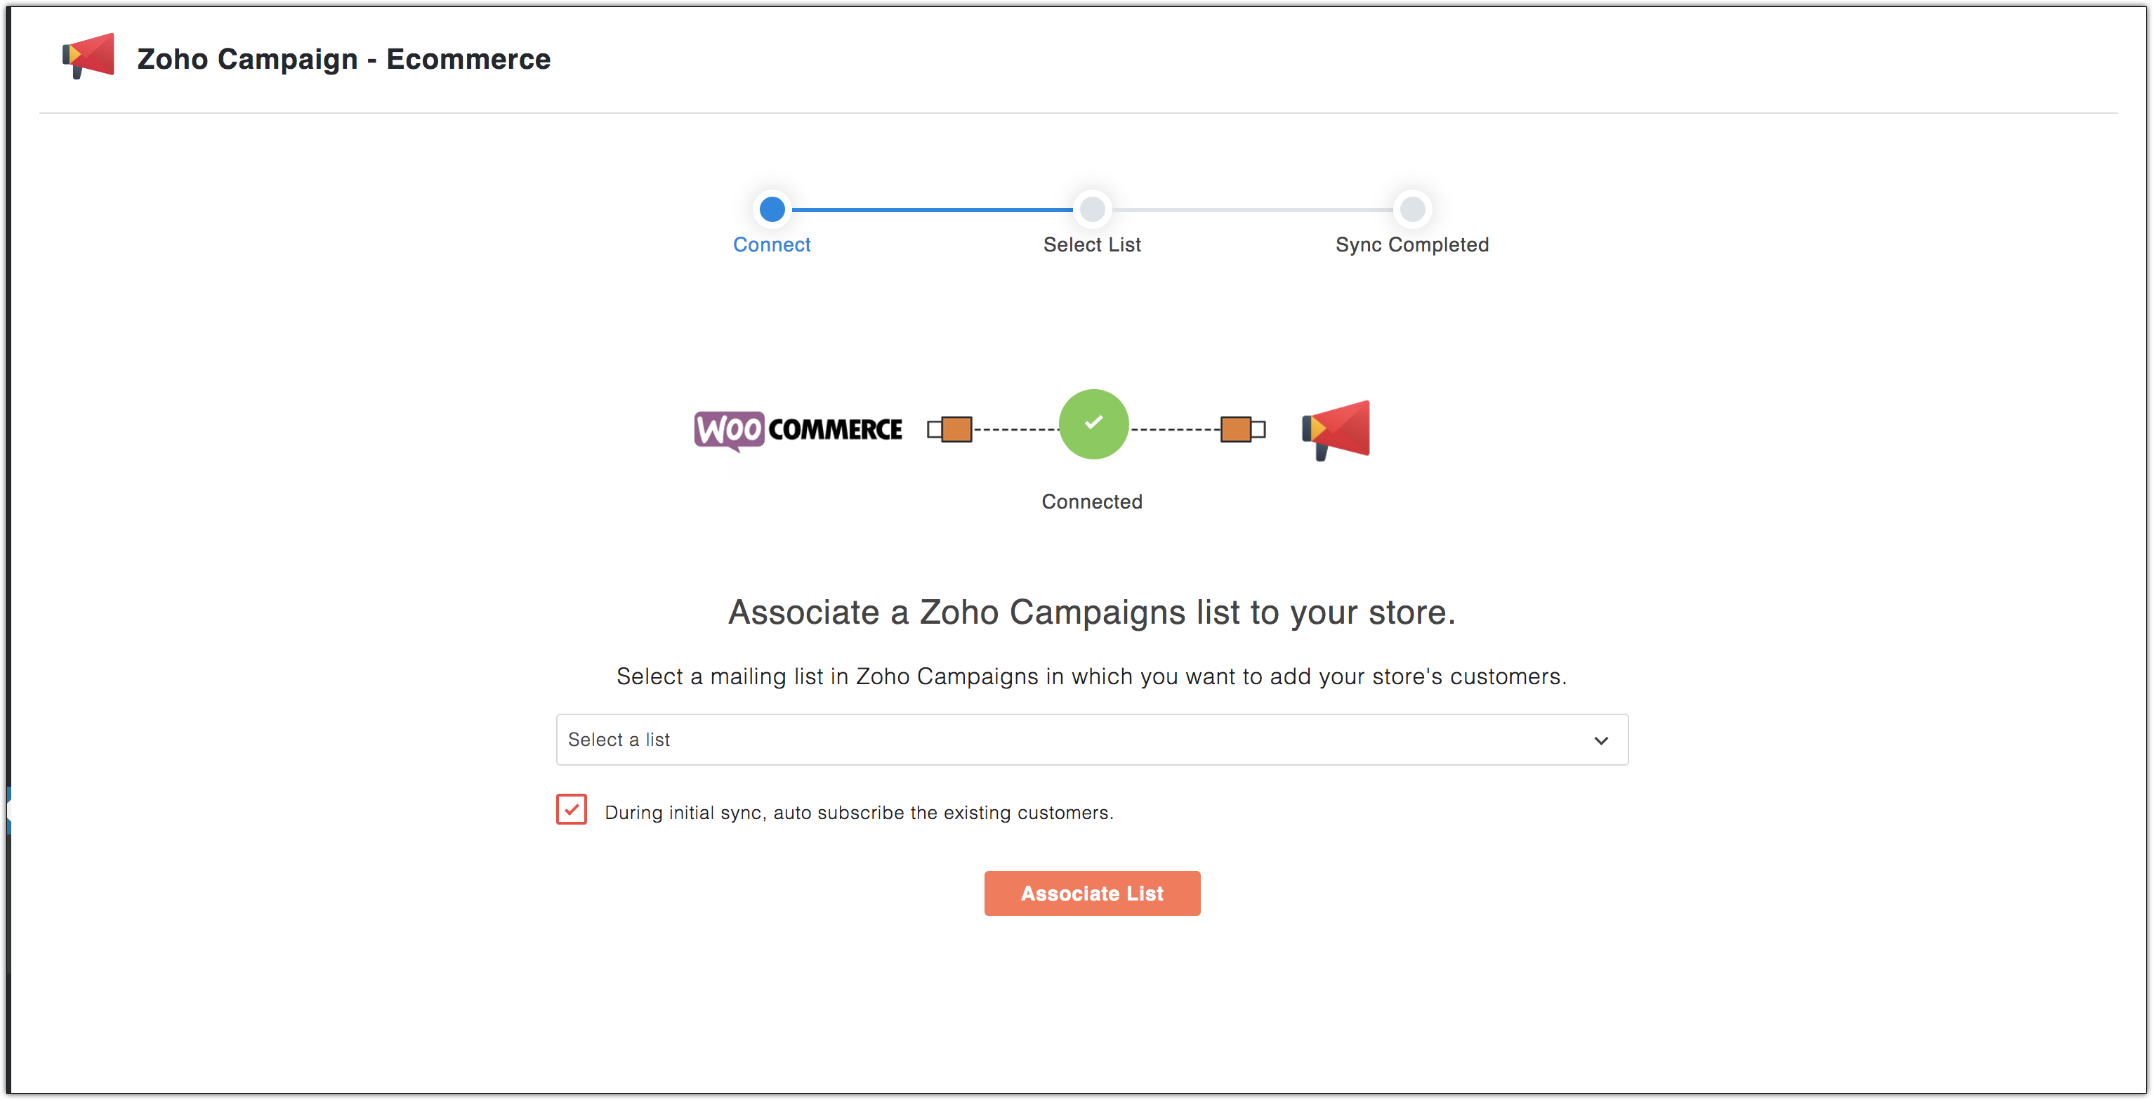Viewport: 2153px width, 1100px height.
Task: Click the left orange plug connector icon
Action: (x=952, y=428)
